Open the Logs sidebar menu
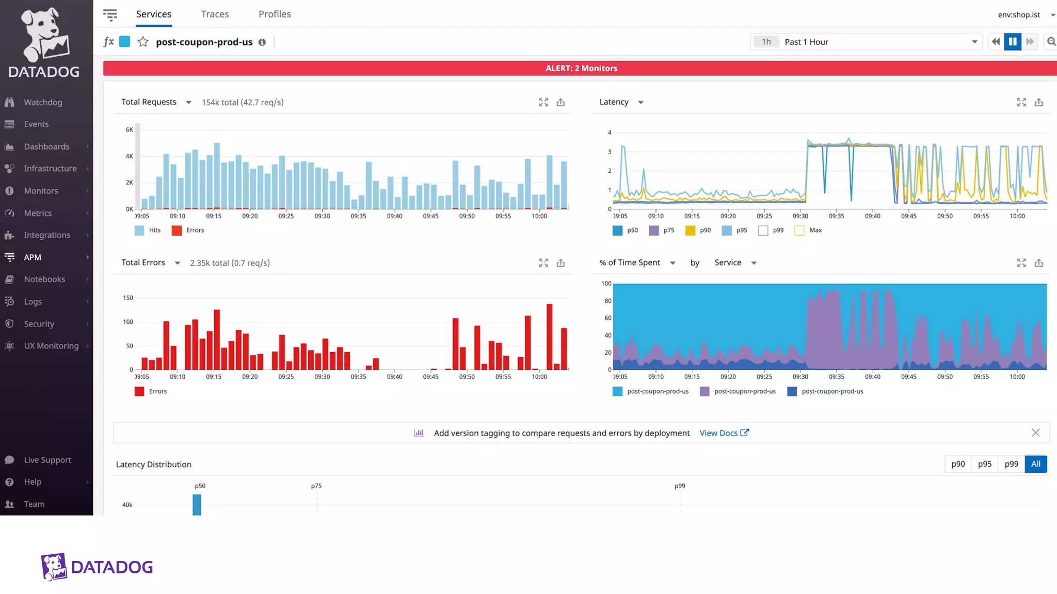Screen dimensions: 1057x594 tap(33, 302)
